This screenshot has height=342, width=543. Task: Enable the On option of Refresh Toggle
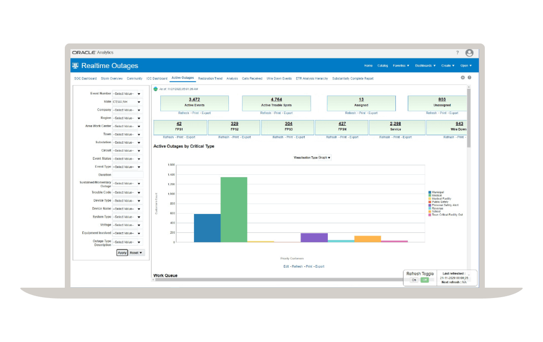pos(414,280)
